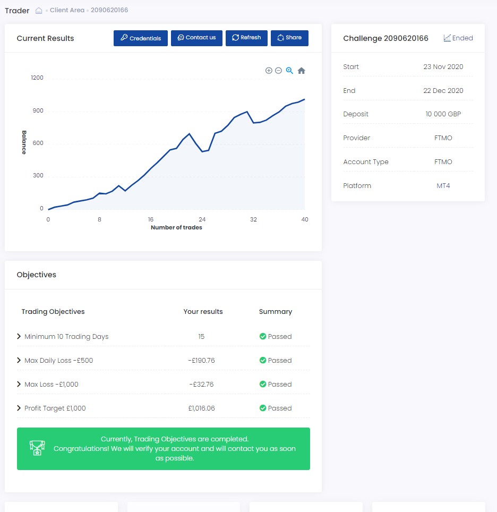The image size is (497, 512).
Task: Activate the chart magnifier selection zoom
Action: (x=289, y=71)
